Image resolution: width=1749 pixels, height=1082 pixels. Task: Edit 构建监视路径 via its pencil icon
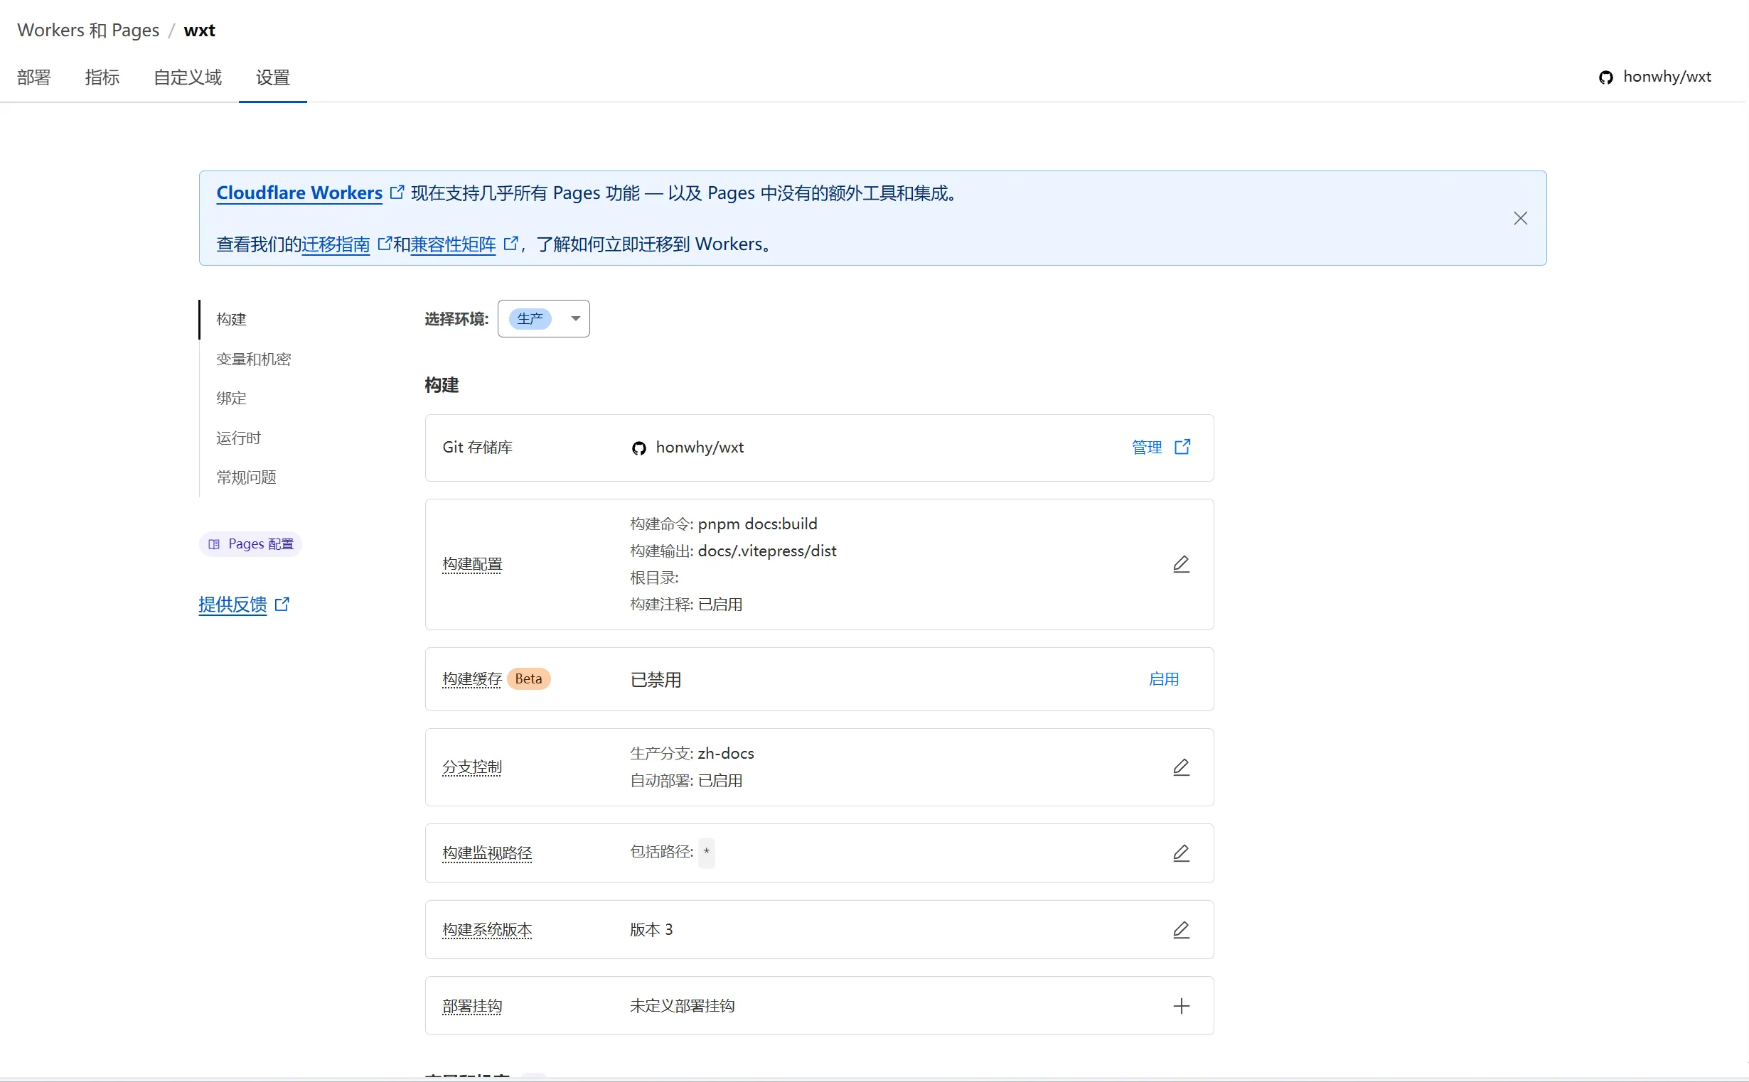(x=1180, y=853)
